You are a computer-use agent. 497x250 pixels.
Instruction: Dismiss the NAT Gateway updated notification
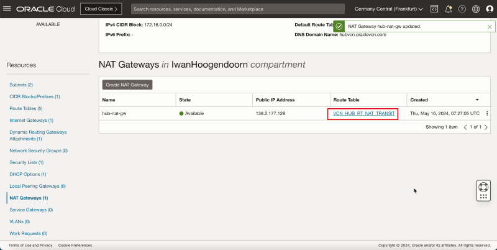click(490, 27)
